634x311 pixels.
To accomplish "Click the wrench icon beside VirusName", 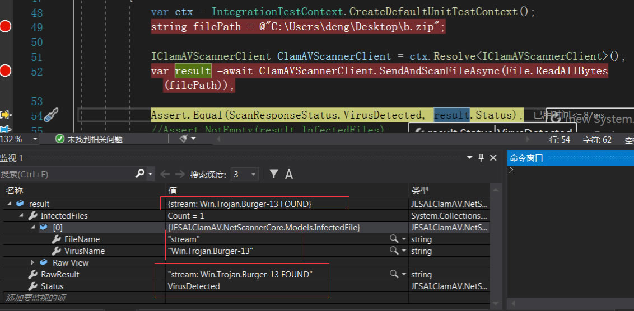I will [x=56, y=251].
